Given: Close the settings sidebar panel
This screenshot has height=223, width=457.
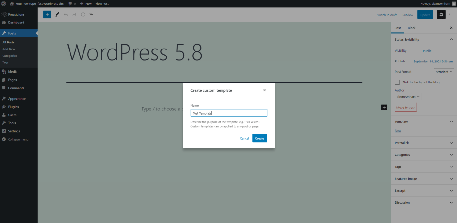Looking at the screenshot, I should pyautogui.click(x=451, y=28).
